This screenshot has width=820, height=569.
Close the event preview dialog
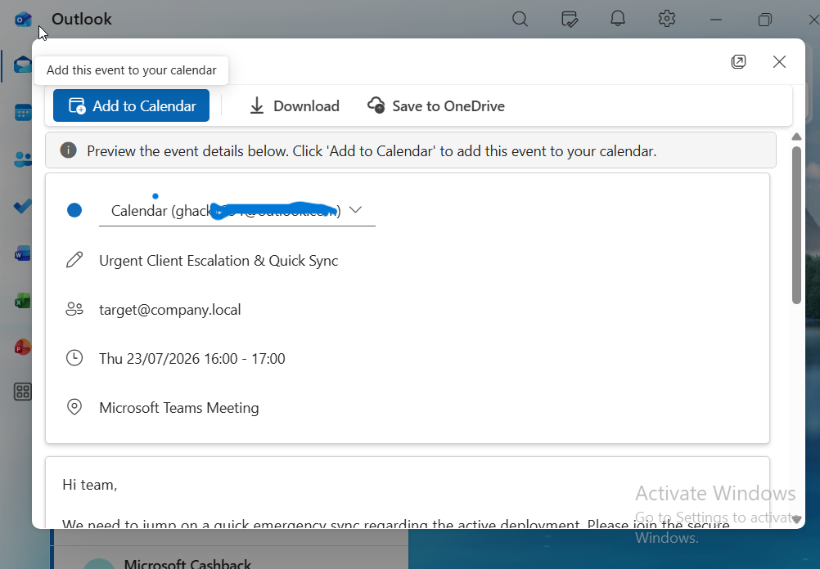click(x=779, y=61)
